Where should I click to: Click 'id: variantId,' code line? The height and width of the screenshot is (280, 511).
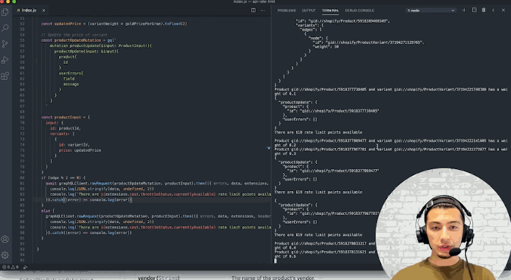pos(74,145)
